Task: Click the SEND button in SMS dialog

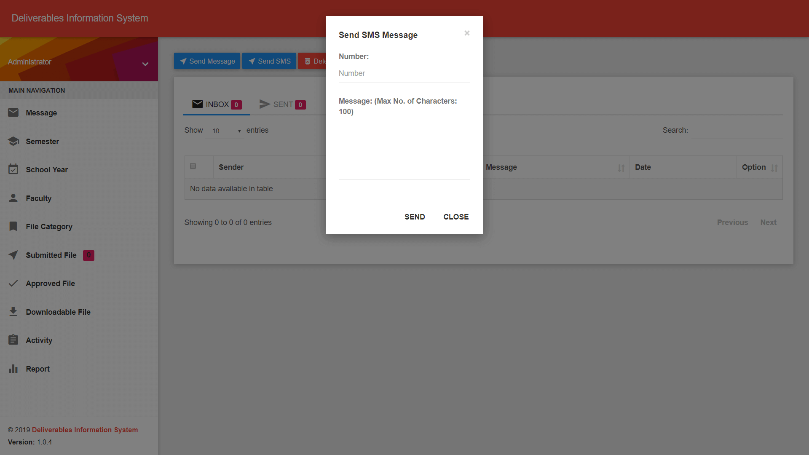Action: click(415, 217)
